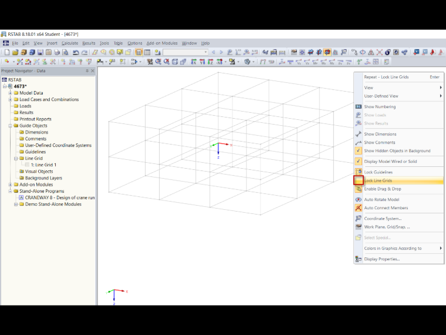Toggle the highlighted table display toolbar icon
Screen dimensions: 446x335
(139, 52)
